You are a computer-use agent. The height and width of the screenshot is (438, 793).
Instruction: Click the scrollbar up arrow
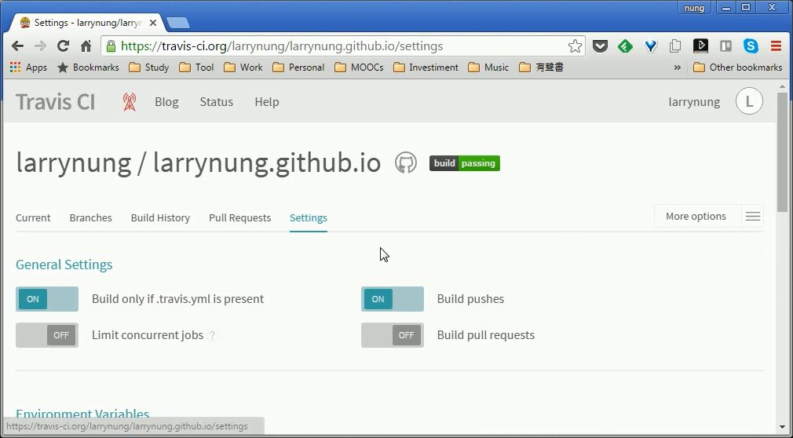[782, 86]
